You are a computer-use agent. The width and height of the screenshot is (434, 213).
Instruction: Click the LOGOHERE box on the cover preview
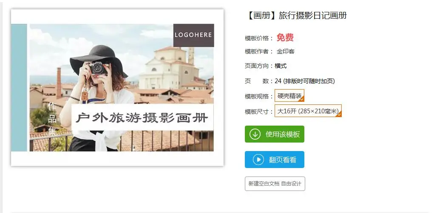tap(194, 35)
